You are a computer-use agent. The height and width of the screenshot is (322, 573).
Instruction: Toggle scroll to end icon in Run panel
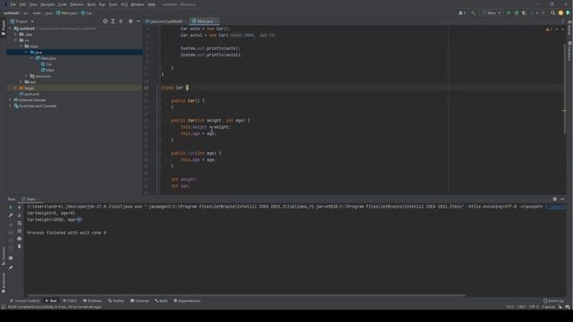[20, 231]
